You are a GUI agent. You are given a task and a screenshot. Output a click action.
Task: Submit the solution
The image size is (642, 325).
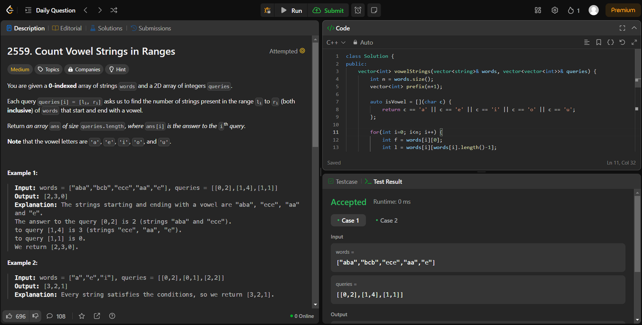point(329,10)
